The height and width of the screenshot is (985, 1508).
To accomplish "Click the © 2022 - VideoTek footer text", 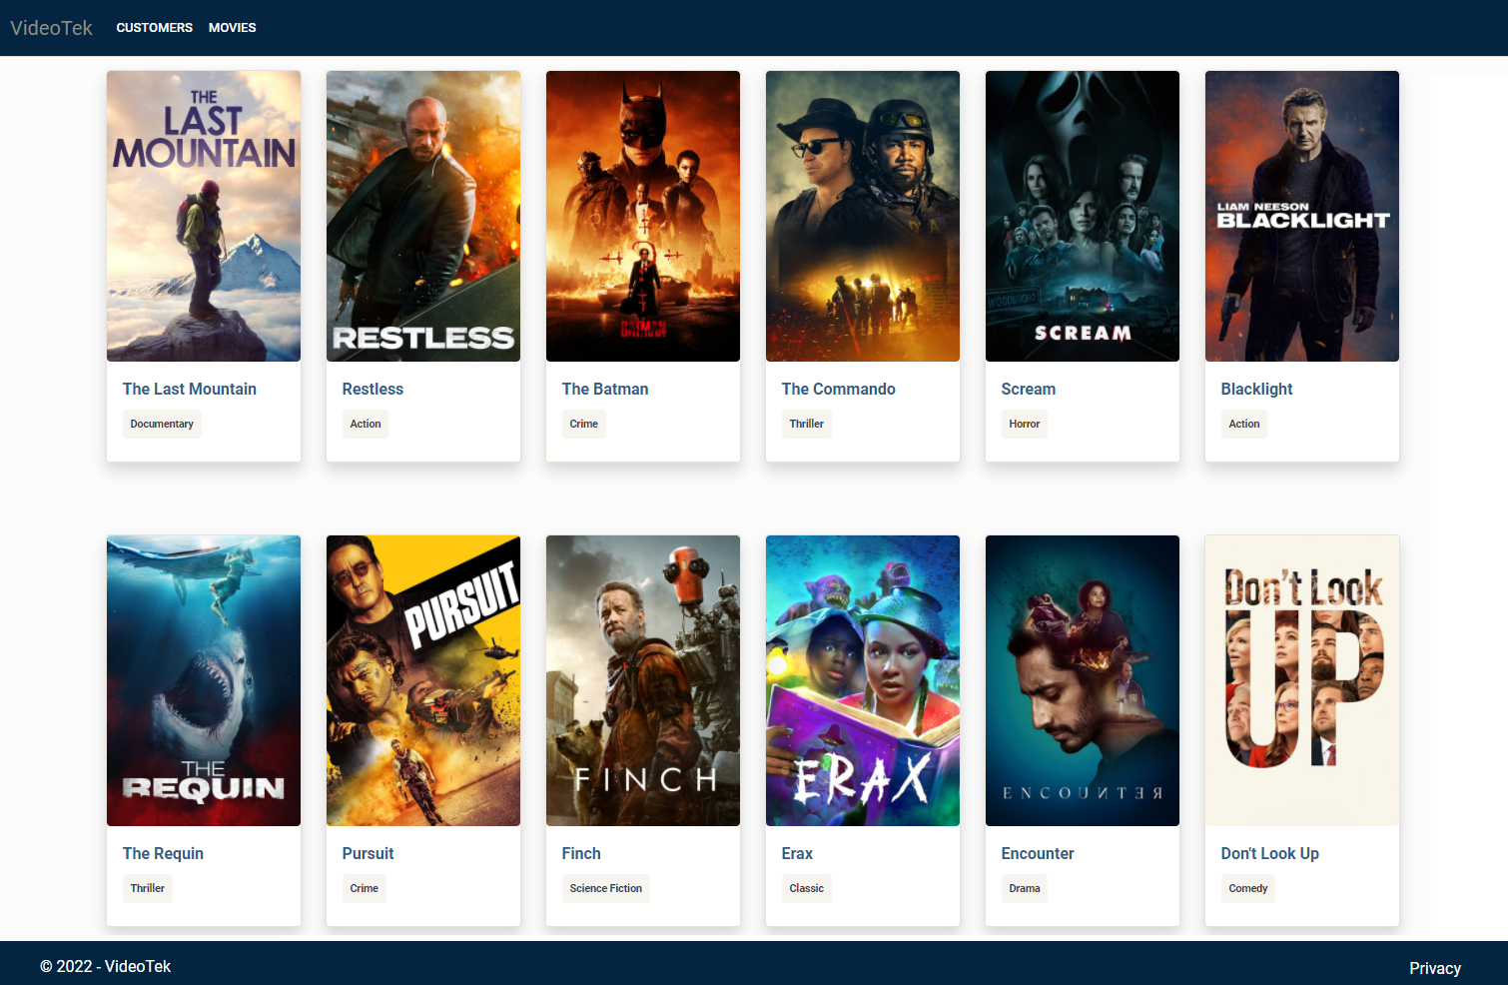I will coord(106,967).
